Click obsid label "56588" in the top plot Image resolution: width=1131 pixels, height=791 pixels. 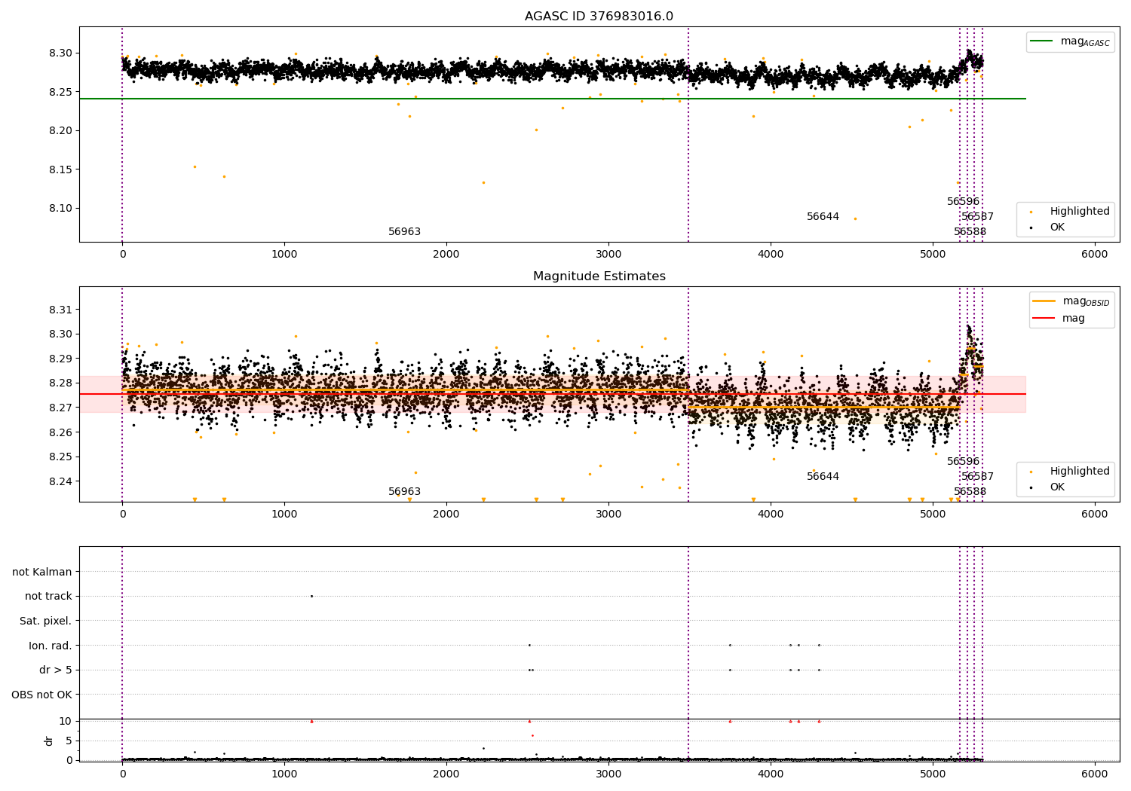coord(970,232)
